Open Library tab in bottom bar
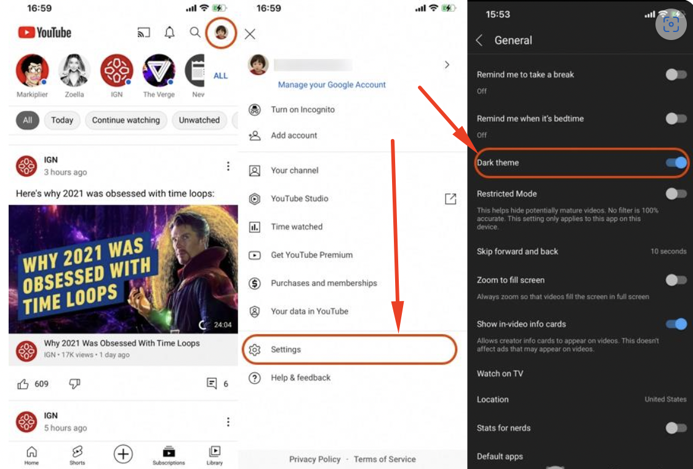Viewport: 693px width, 469px height. point(214,455)
